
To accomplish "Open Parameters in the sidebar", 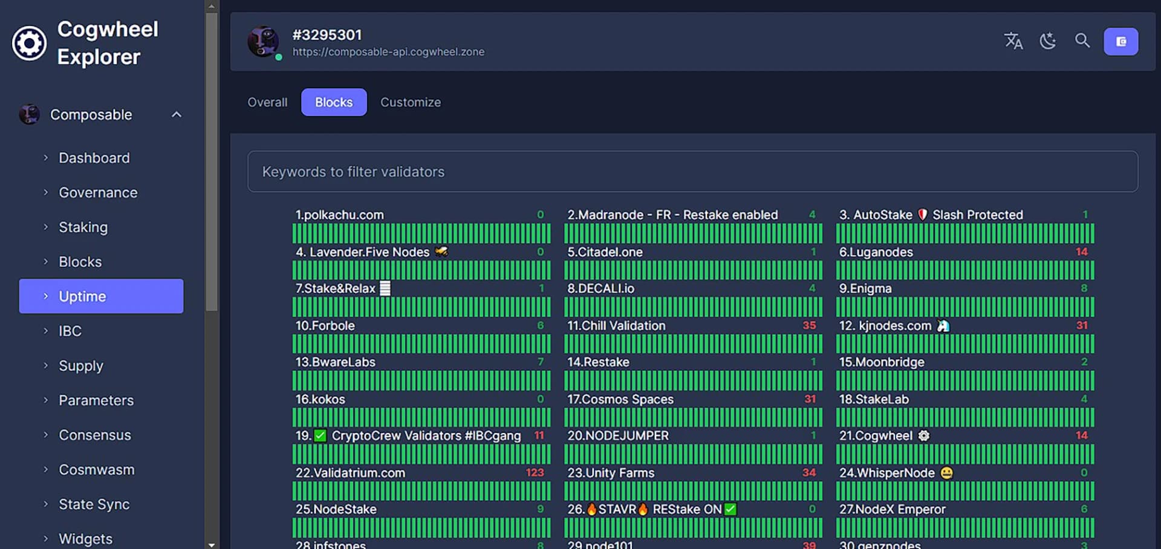I will tap(96, 400).
